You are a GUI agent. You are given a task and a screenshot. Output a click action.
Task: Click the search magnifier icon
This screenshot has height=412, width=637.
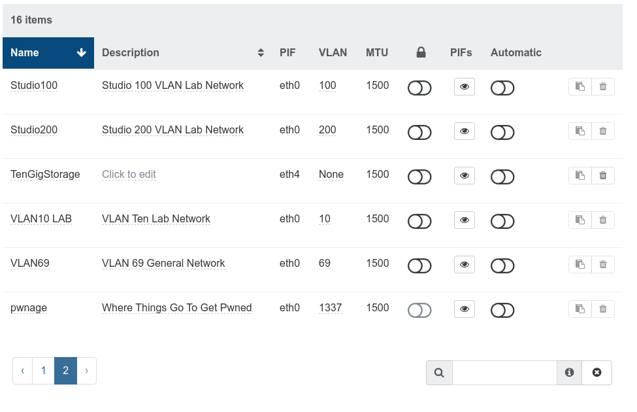[x=439, y=373]
